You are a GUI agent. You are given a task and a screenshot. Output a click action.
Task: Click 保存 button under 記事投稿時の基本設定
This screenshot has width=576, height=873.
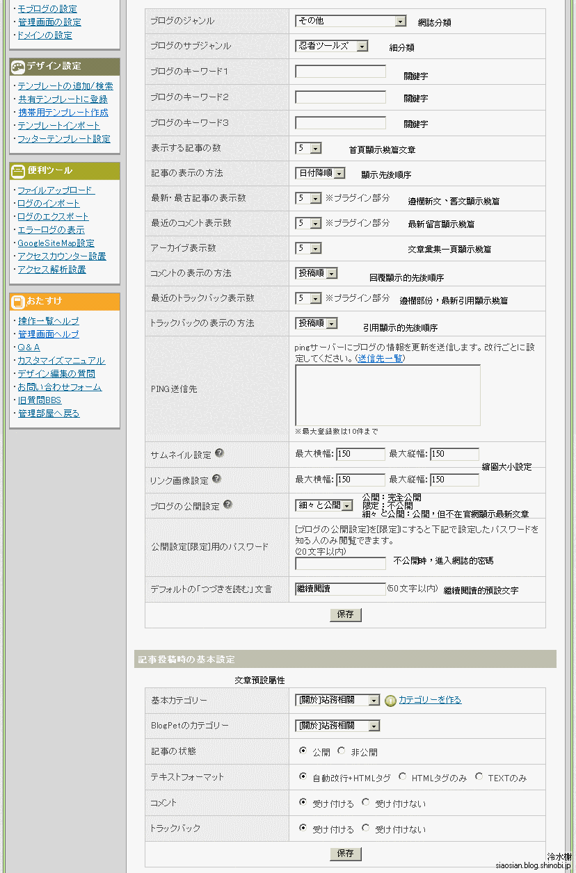346,854
